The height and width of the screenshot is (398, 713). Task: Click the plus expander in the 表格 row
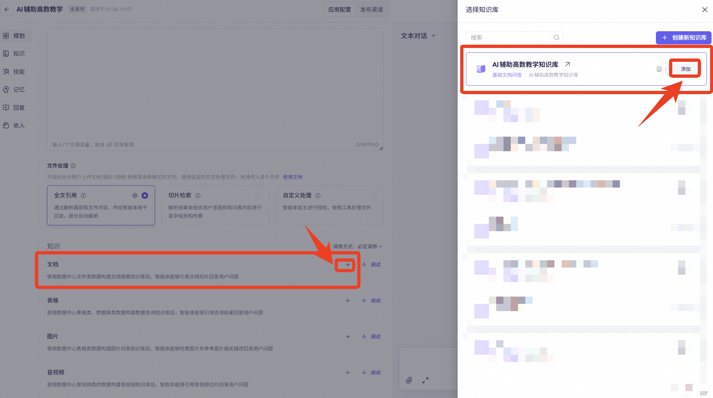coord(347,301)
